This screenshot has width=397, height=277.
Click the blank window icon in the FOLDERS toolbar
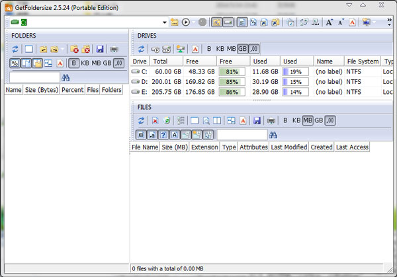click(x=29, y=49)
